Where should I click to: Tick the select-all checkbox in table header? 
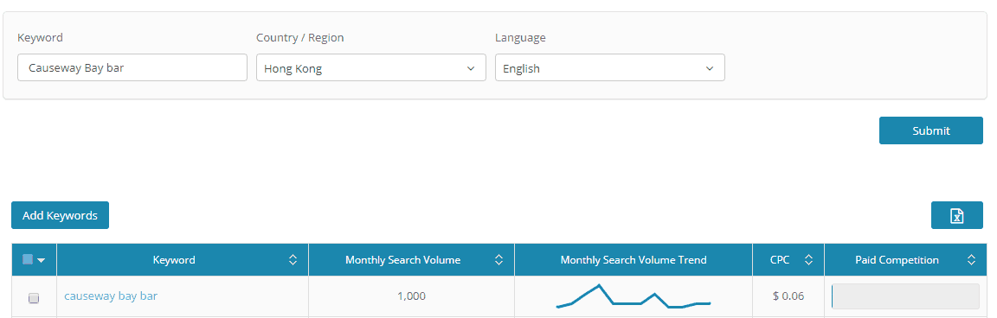pos(28,259)
